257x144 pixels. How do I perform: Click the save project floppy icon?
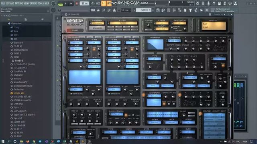(219, 3)
